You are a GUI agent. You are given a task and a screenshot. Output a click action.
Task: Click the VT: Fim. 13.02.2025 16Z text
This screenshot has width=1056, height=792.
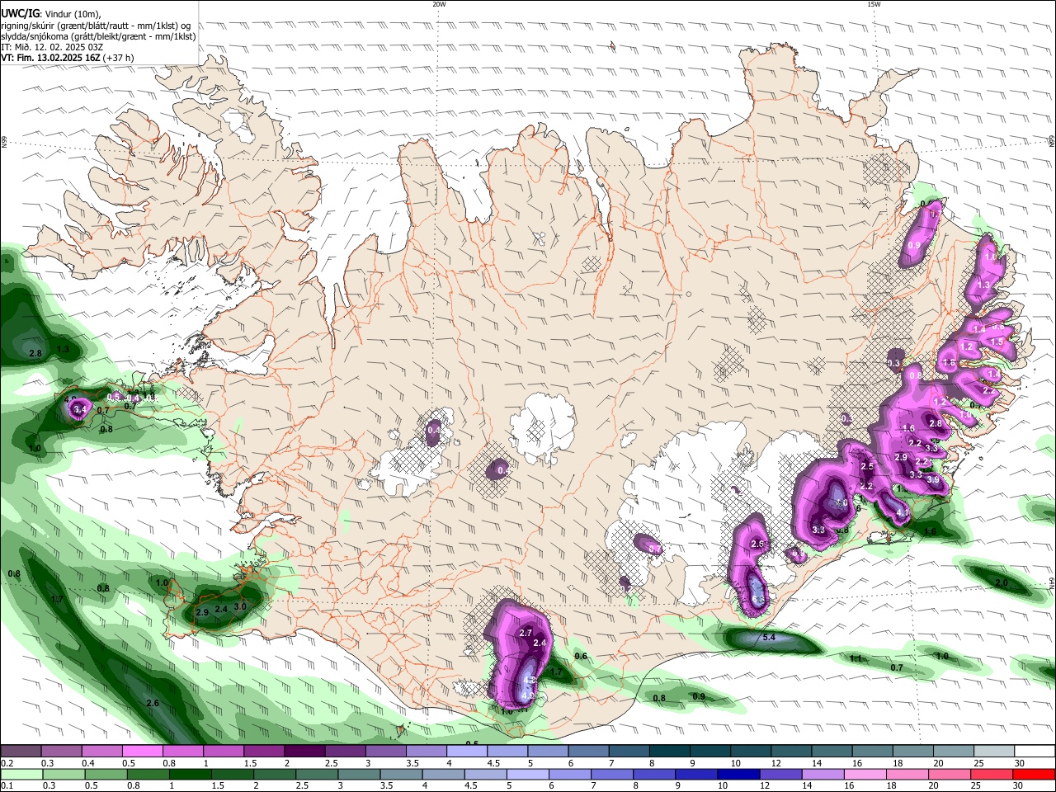(49, 58)
